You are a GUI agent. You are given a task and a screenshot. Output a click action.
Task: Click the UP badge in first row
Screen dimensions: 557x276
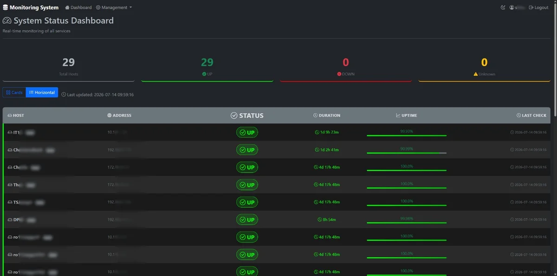point(247,132)
